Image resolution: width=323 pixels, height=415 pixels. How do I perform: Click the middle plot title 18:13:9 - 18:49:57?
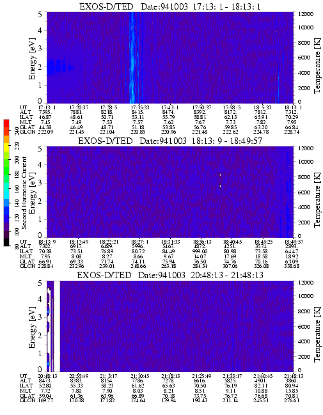170,141
